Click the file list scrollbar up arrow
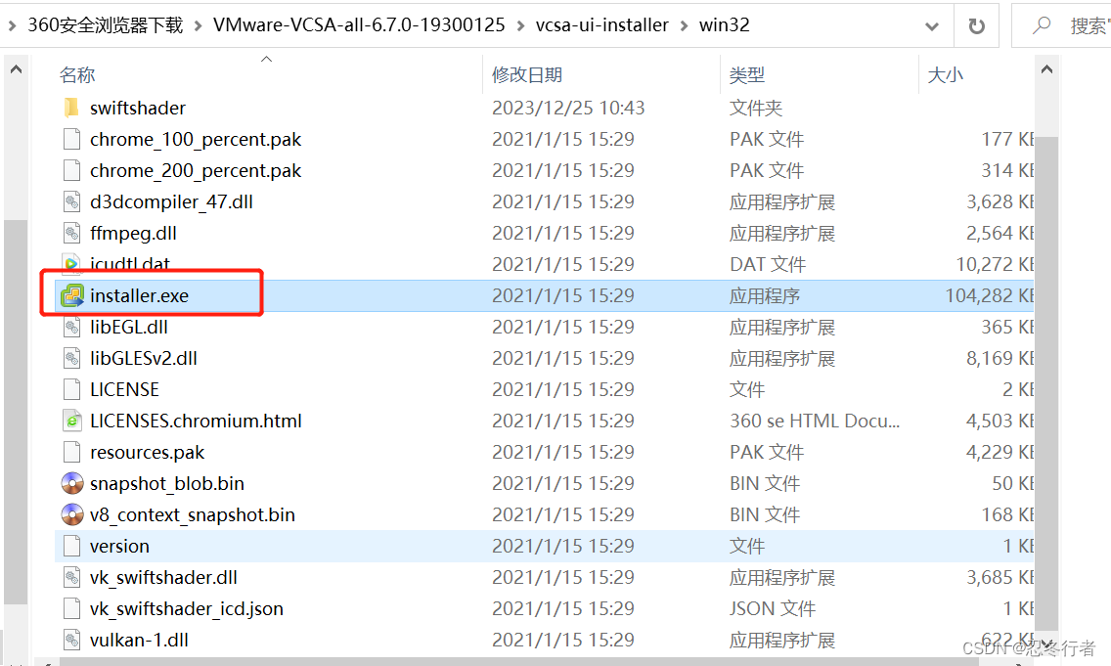The image size is (1111, 666). point(1046,69)
